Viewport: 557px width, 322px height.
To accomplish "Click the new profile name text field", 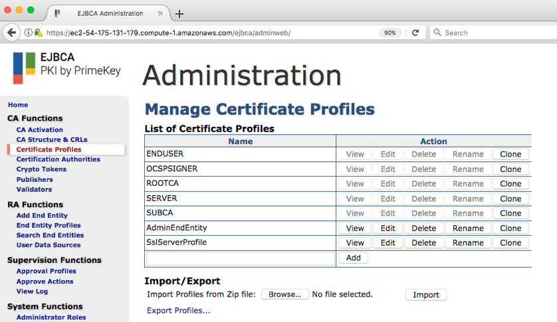I will tap(240, 258).
